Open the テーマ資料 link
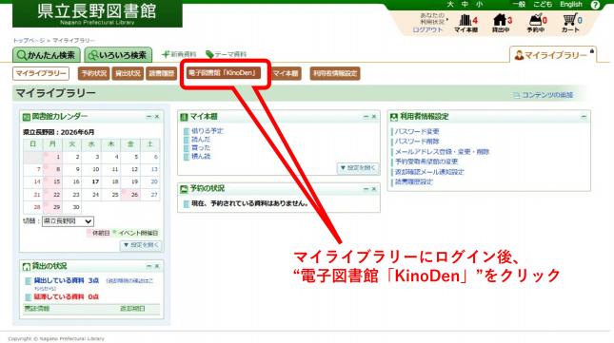Screen dimensions: 614x343 (227, 54)
